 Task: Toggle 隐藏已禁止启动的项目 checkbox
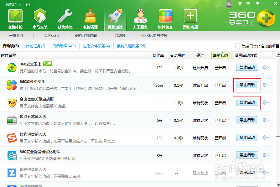(x=238, y=46)
